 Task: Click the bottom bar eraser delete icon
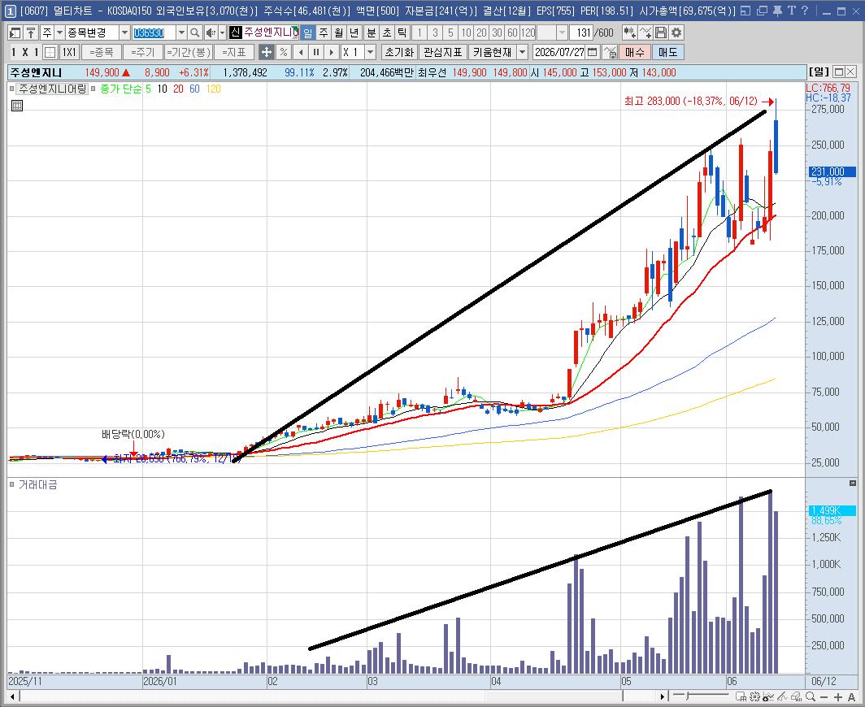pyautogui.click(x=795, y=696)
